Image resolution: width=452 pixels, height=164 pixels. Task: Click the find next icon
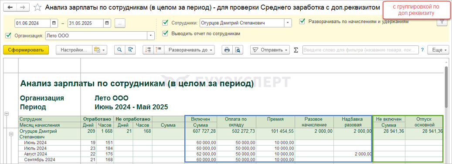pyautogui.click(x=130, y=50)
